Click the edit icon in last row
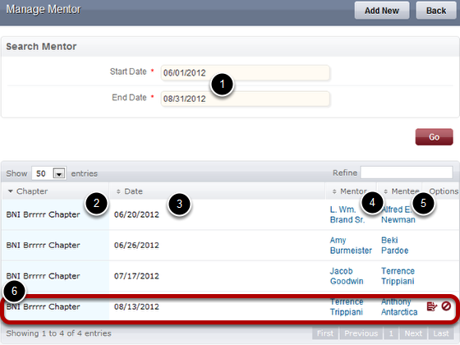Screen dimensions: 460x345 431,306
